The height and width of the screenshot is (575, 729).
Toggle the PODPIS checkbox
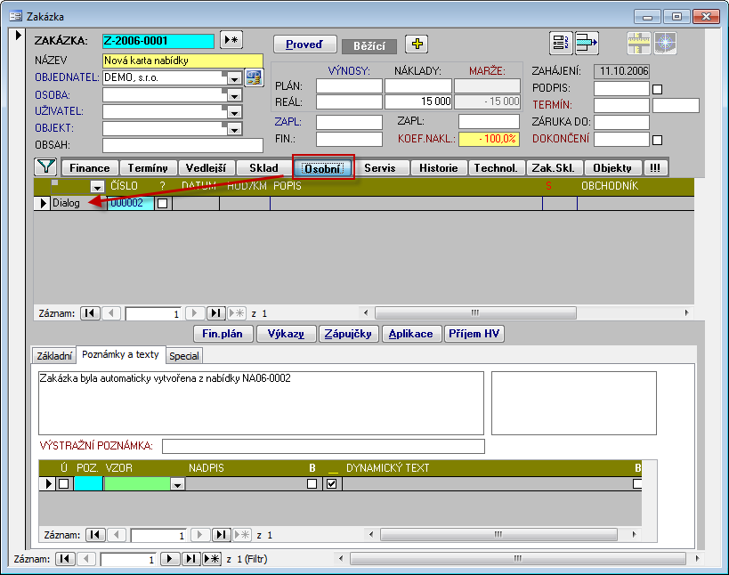point(658,89)
